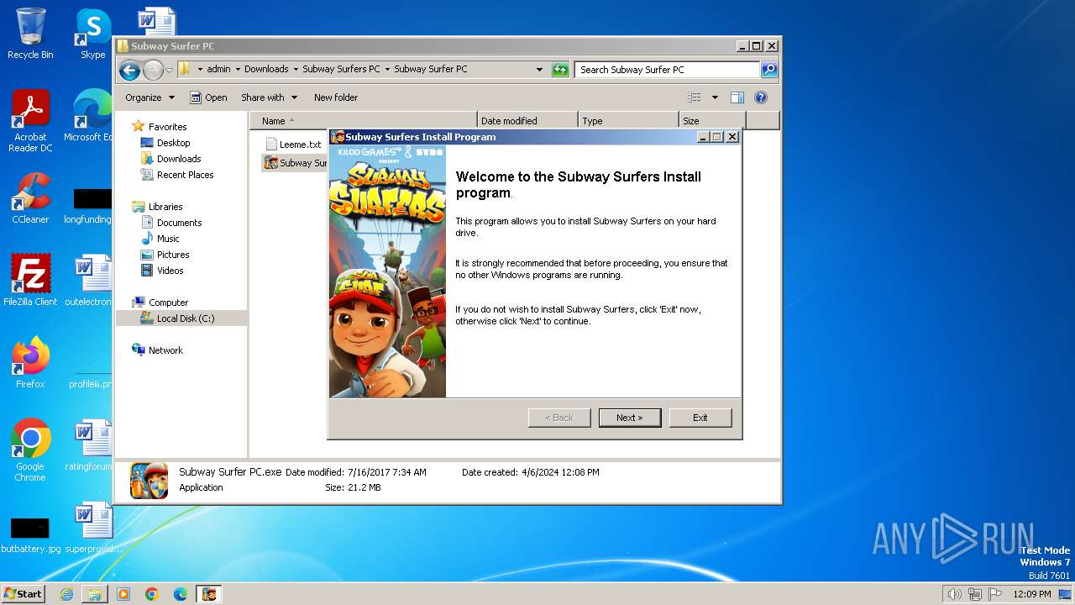Click the Subway Surfer file thumbnail in details pane
Viewport: 1075px width, 605px height.
149,481
